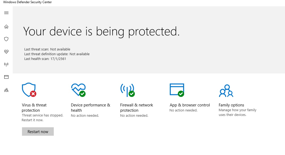The height and width of the screenshot is (155, 285).
Task: Click the wireless signal icon above Firewall & network protection
Action: click(127, 90)
